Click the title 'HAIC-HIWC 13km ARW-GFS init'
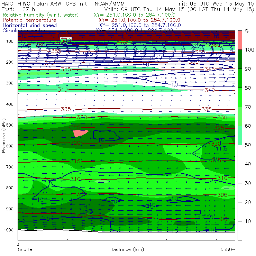256x256 pixels. [x=44, y=3]
